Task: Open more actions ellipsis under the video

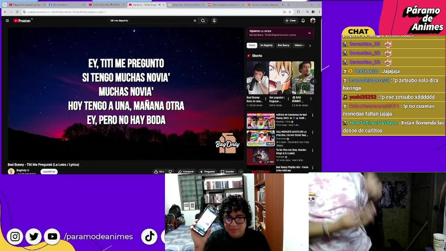Action: [241, 172]
